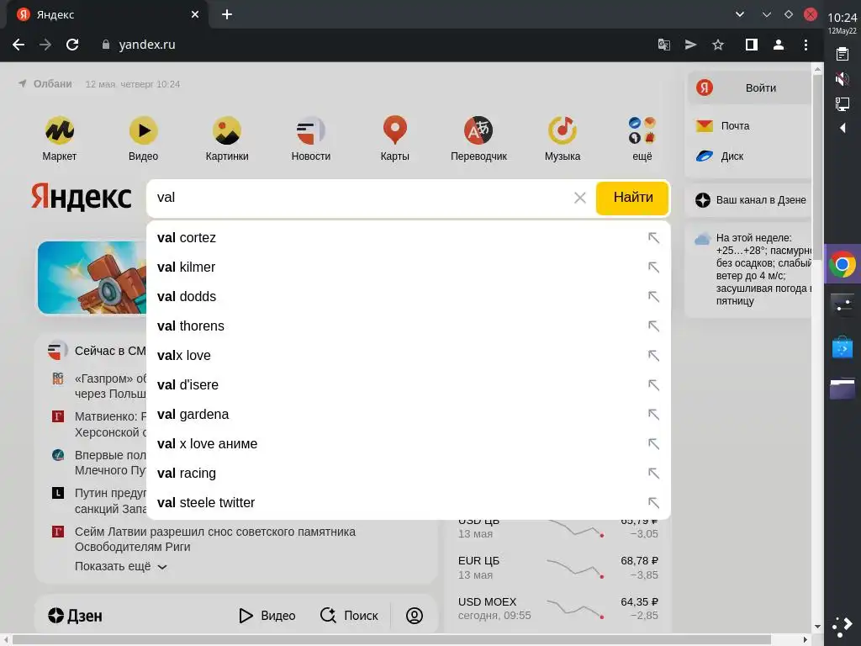
Task: Close the Яндекс browser tab
Action: pos(195,15)
